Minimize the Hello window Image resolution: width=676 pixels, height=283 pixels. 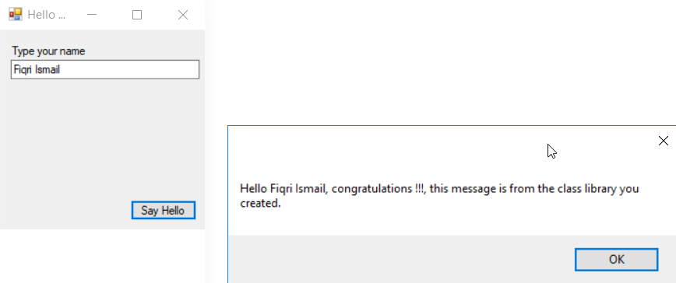pyautogui.click(x=92, y=15)
